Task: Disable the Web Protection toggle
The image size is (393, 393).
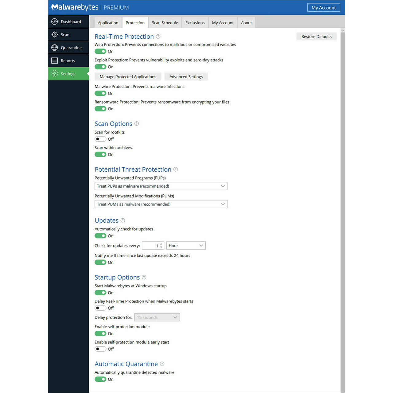Action: pos(100,51)
